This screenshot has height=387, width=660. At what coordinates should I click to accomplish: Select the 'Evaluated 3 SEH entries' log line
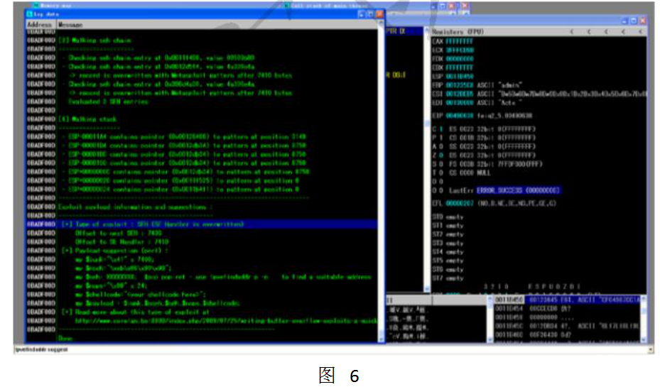pos(108,102)
